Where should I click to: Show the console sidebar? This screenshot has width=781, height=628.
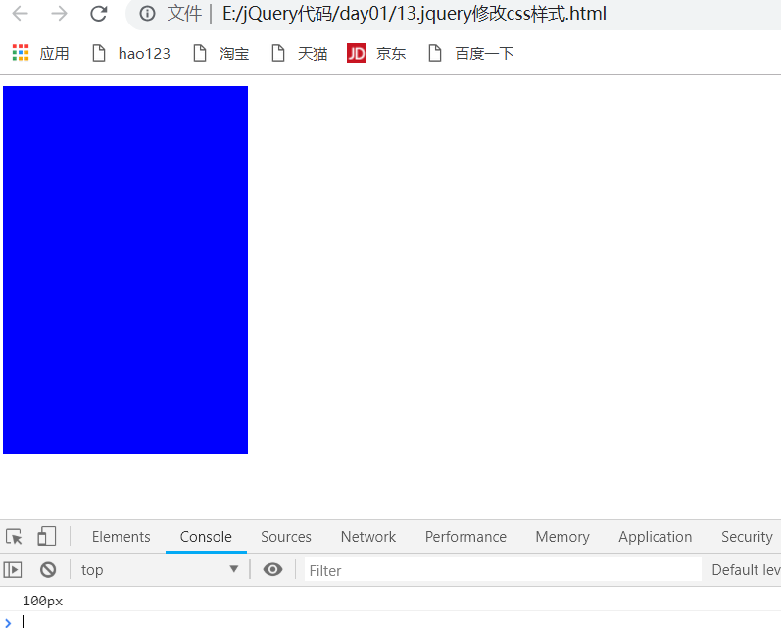click(x=13, y=570)
